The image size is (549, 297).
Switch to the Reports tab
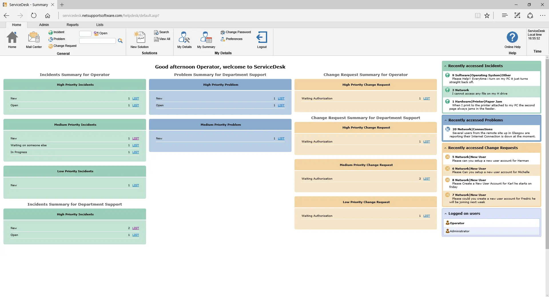(73, 25)
